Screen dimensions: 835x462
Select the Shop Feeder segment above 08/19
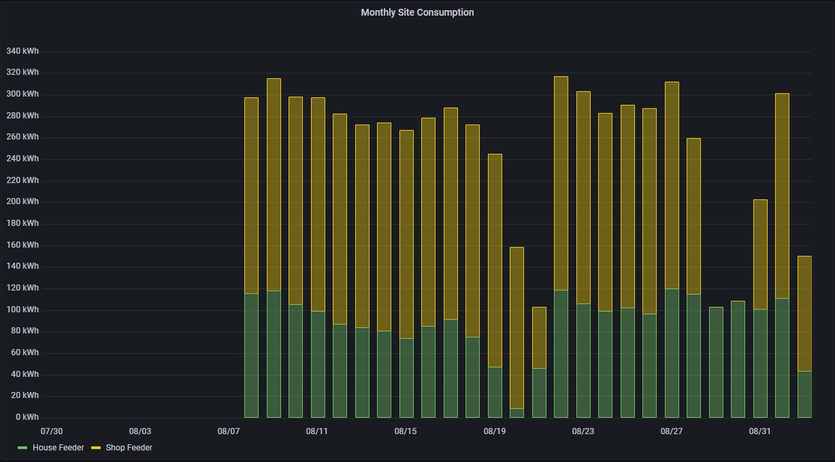click(x=495, y=259)
